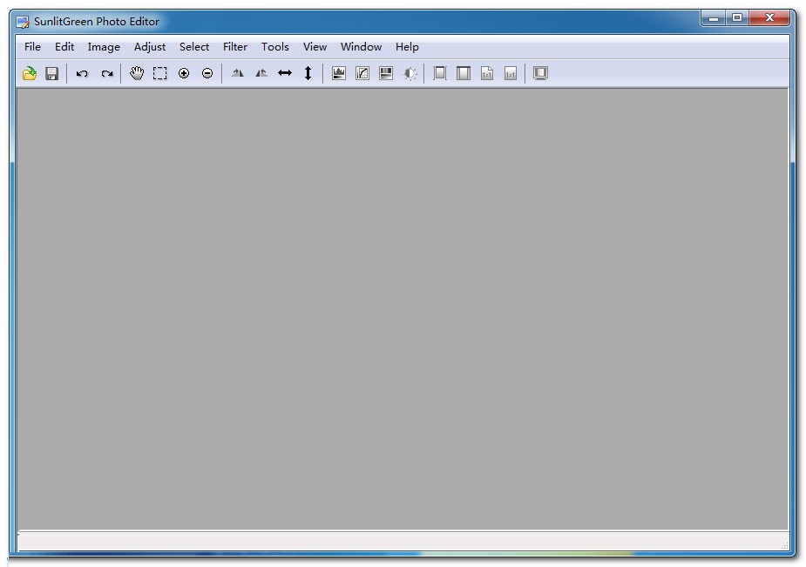Click the flip horizontal double-arrow icon
This screenshot has width=806, height=567.
(x=284, y=74)
